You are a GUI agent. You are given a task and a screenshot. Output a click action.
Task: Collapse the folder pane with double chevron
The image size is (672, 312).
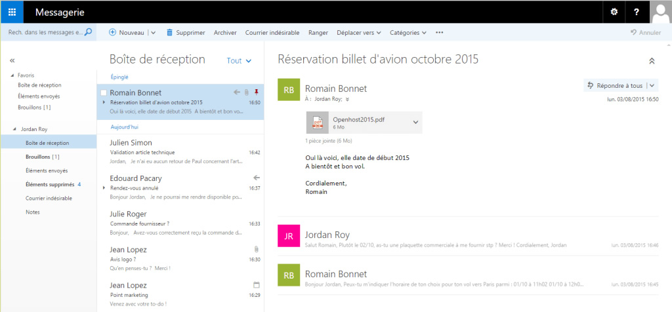pyautogui.click(x=12, y=61)
